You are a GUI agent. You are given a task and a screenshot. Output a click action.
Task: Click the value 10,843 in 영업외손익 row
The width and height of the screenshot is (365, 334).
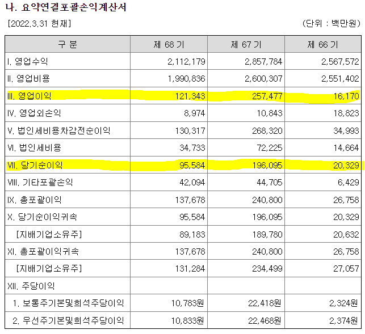point(270,113)
